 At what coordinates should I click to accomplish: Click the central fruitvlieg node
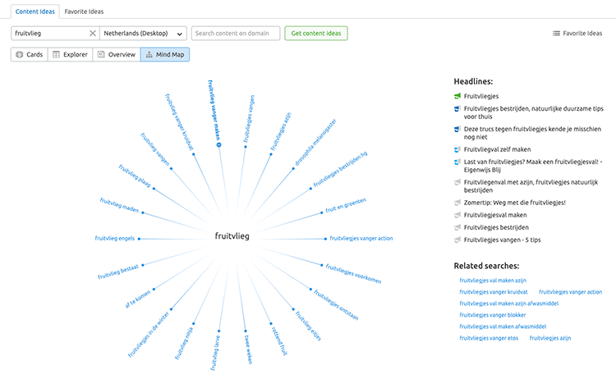[x=232, y=236]
